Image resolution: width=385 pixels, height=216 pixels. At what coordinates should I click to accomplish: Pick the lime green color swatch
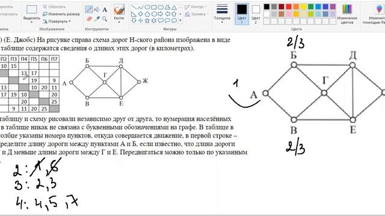(311, 14)
